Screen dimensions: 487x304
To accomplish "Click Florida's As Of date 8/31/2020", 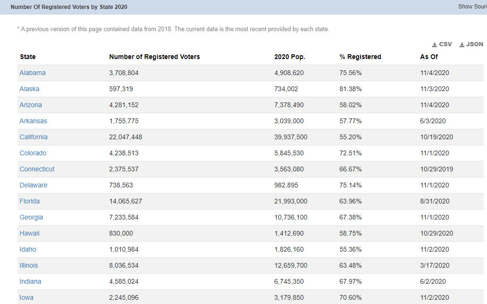I will tap(435, 202).
